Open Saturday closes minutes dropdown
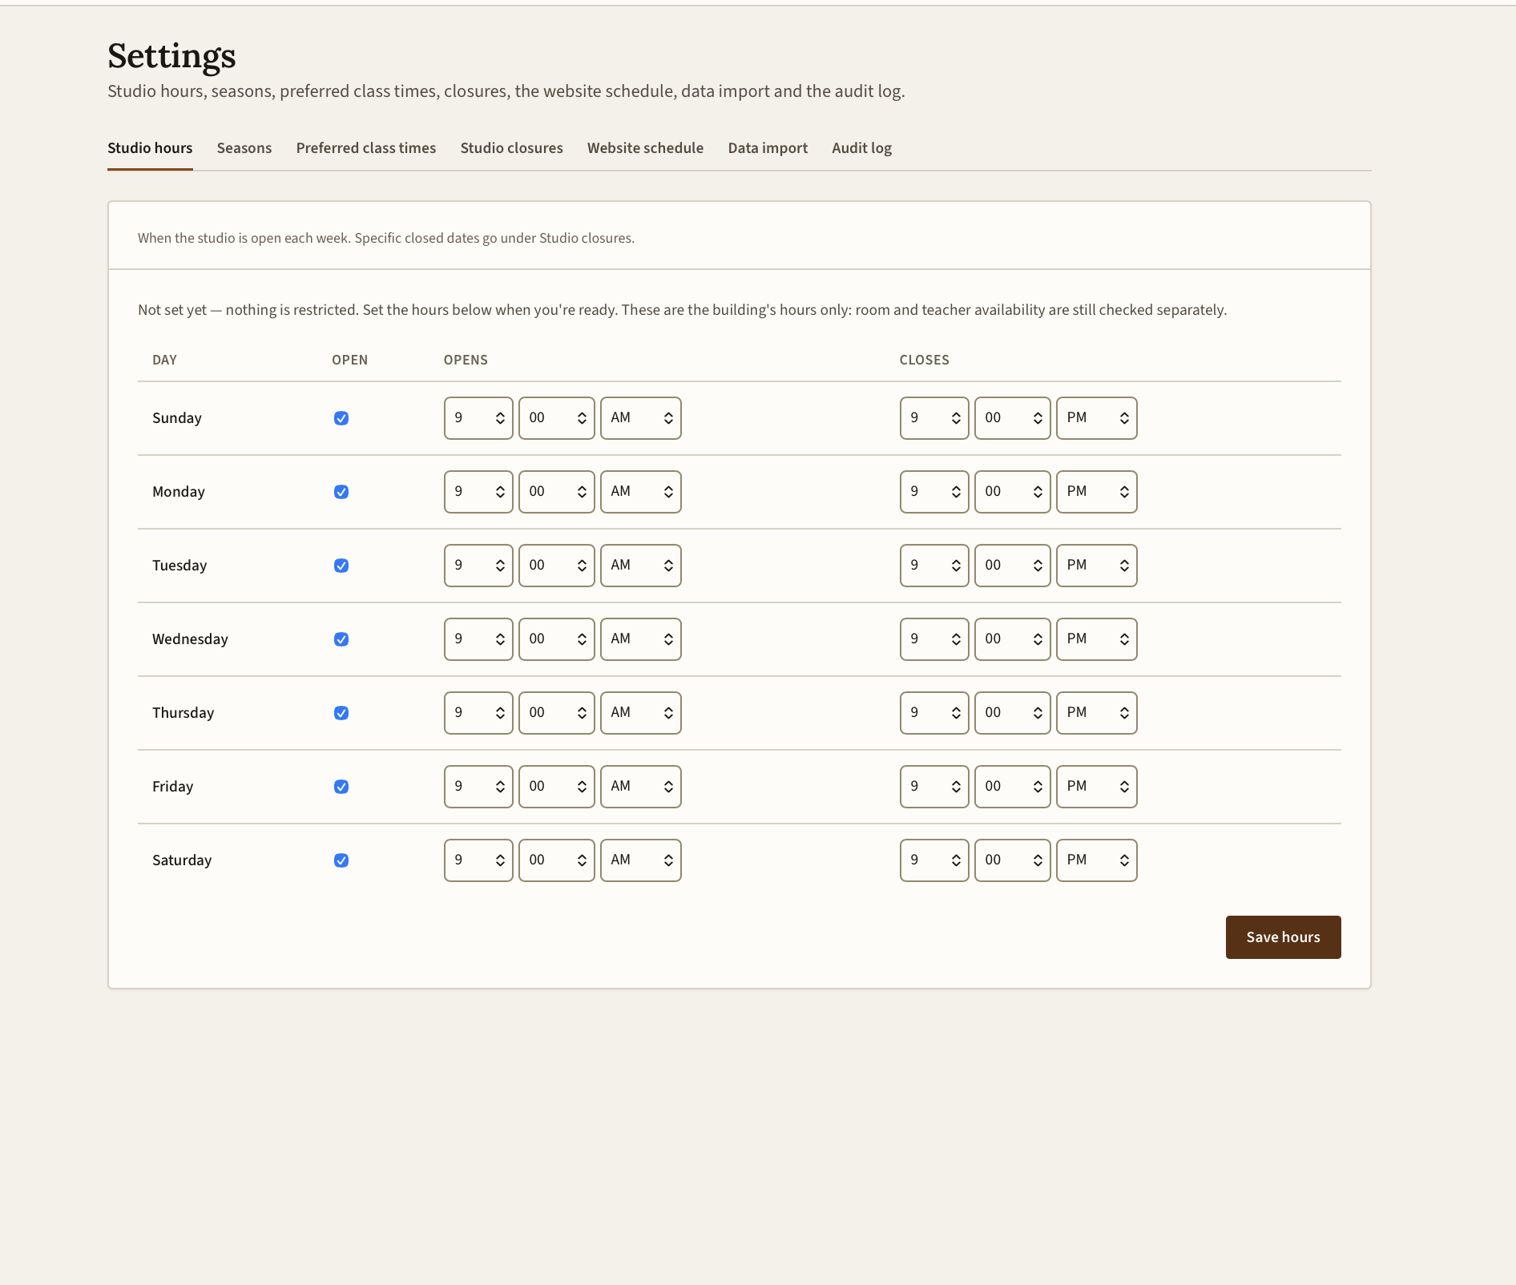This screenshot has width=1516, height=1285. [1013, 860]
